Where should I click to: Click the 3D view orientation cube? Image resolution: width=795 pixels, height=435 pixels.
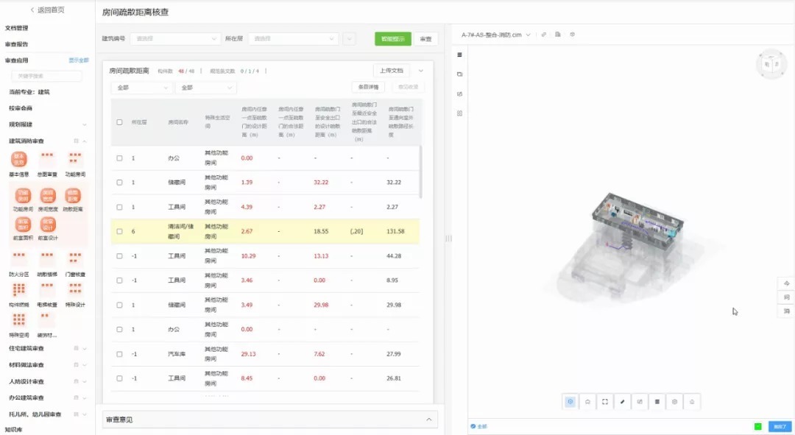[x=771, y=64]
